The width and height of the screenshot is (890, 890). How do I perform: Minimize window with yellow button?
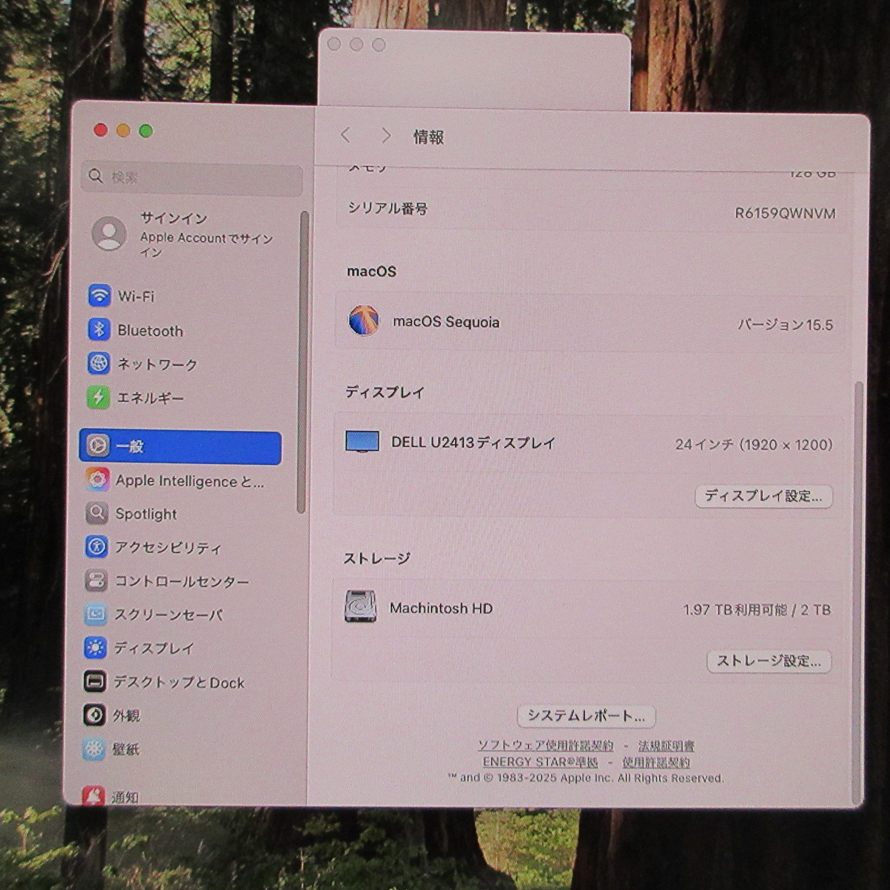click(123, 131)
